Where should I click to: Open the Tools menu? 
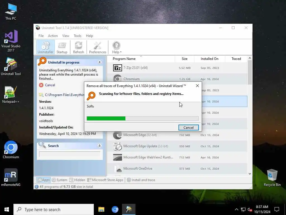pyautogui.click(x=78, y=36)
